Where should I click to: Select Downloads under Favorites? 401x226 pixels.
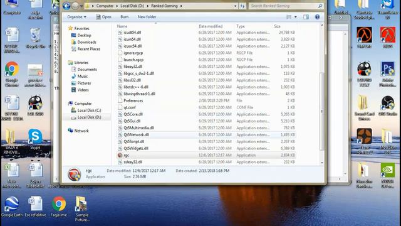tap(86, 42)
